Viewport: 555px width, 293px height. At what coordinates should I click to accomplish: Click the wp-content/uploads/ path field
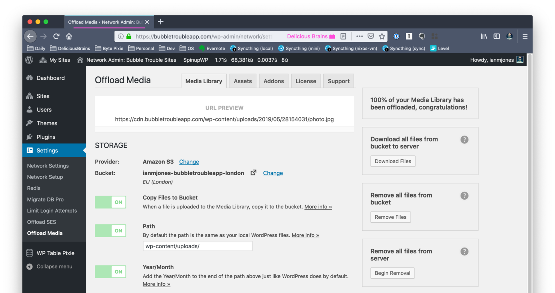pyautogui.click(x=197, y=246)
